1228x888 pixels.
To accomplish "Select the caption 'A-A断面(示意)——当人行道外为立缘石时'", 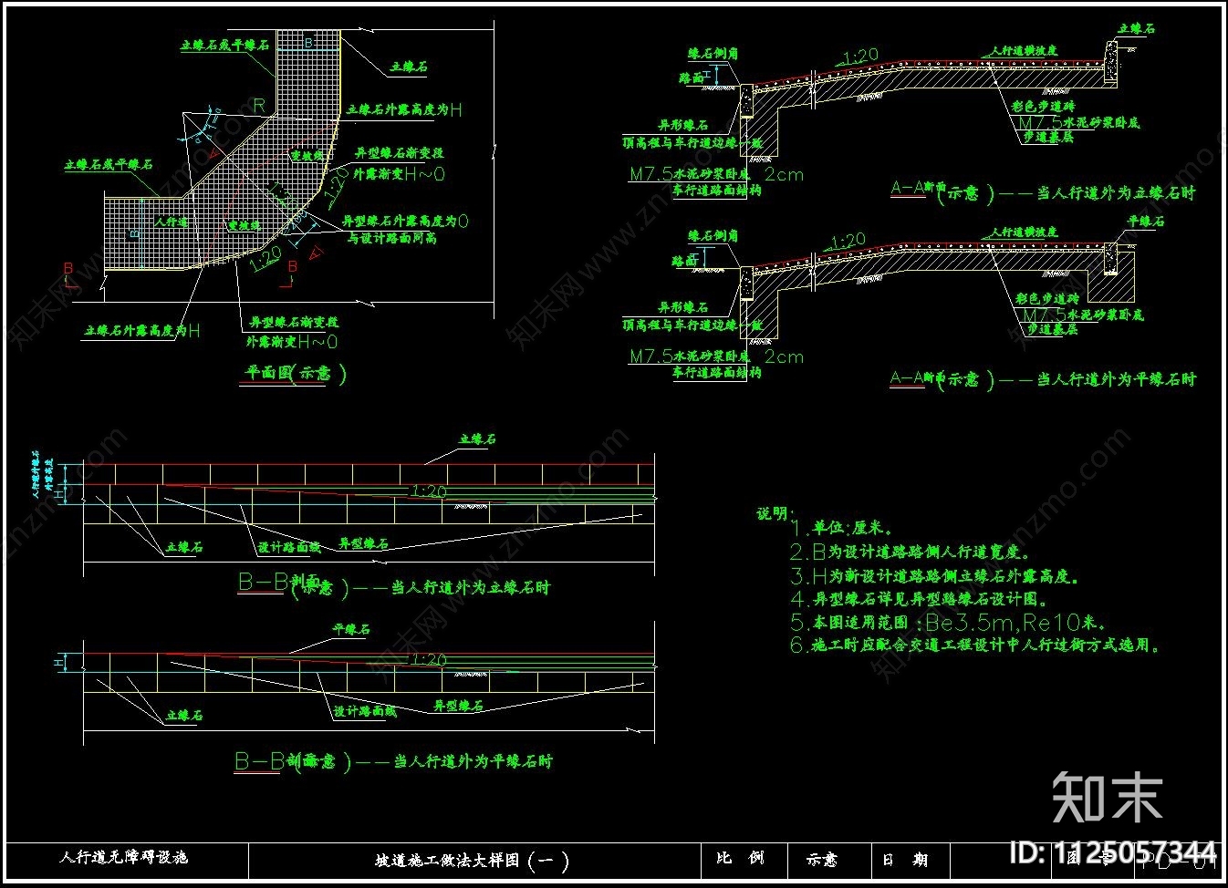I will 1043,192.
